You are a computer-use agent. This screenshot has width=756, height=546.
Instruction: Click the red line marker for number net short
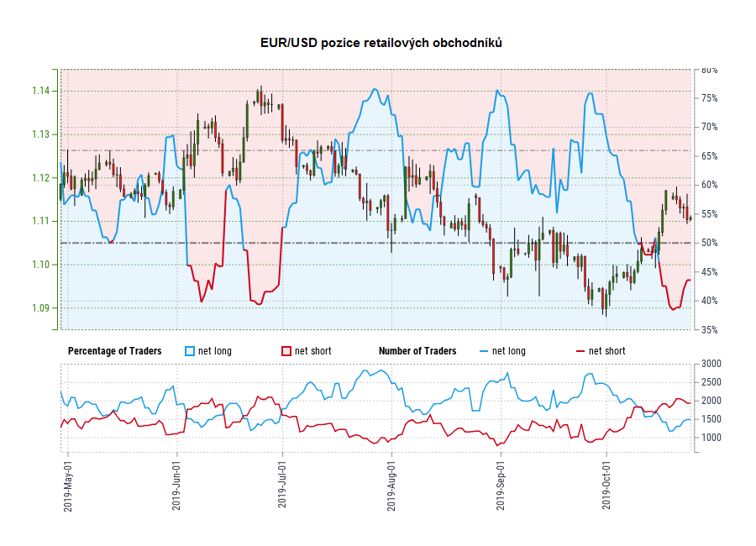[x=580, y=351]
